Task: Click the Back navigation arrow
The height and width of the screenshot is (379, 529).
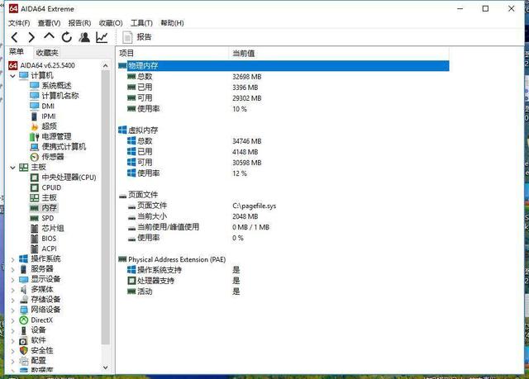Action: pos(15,37)
